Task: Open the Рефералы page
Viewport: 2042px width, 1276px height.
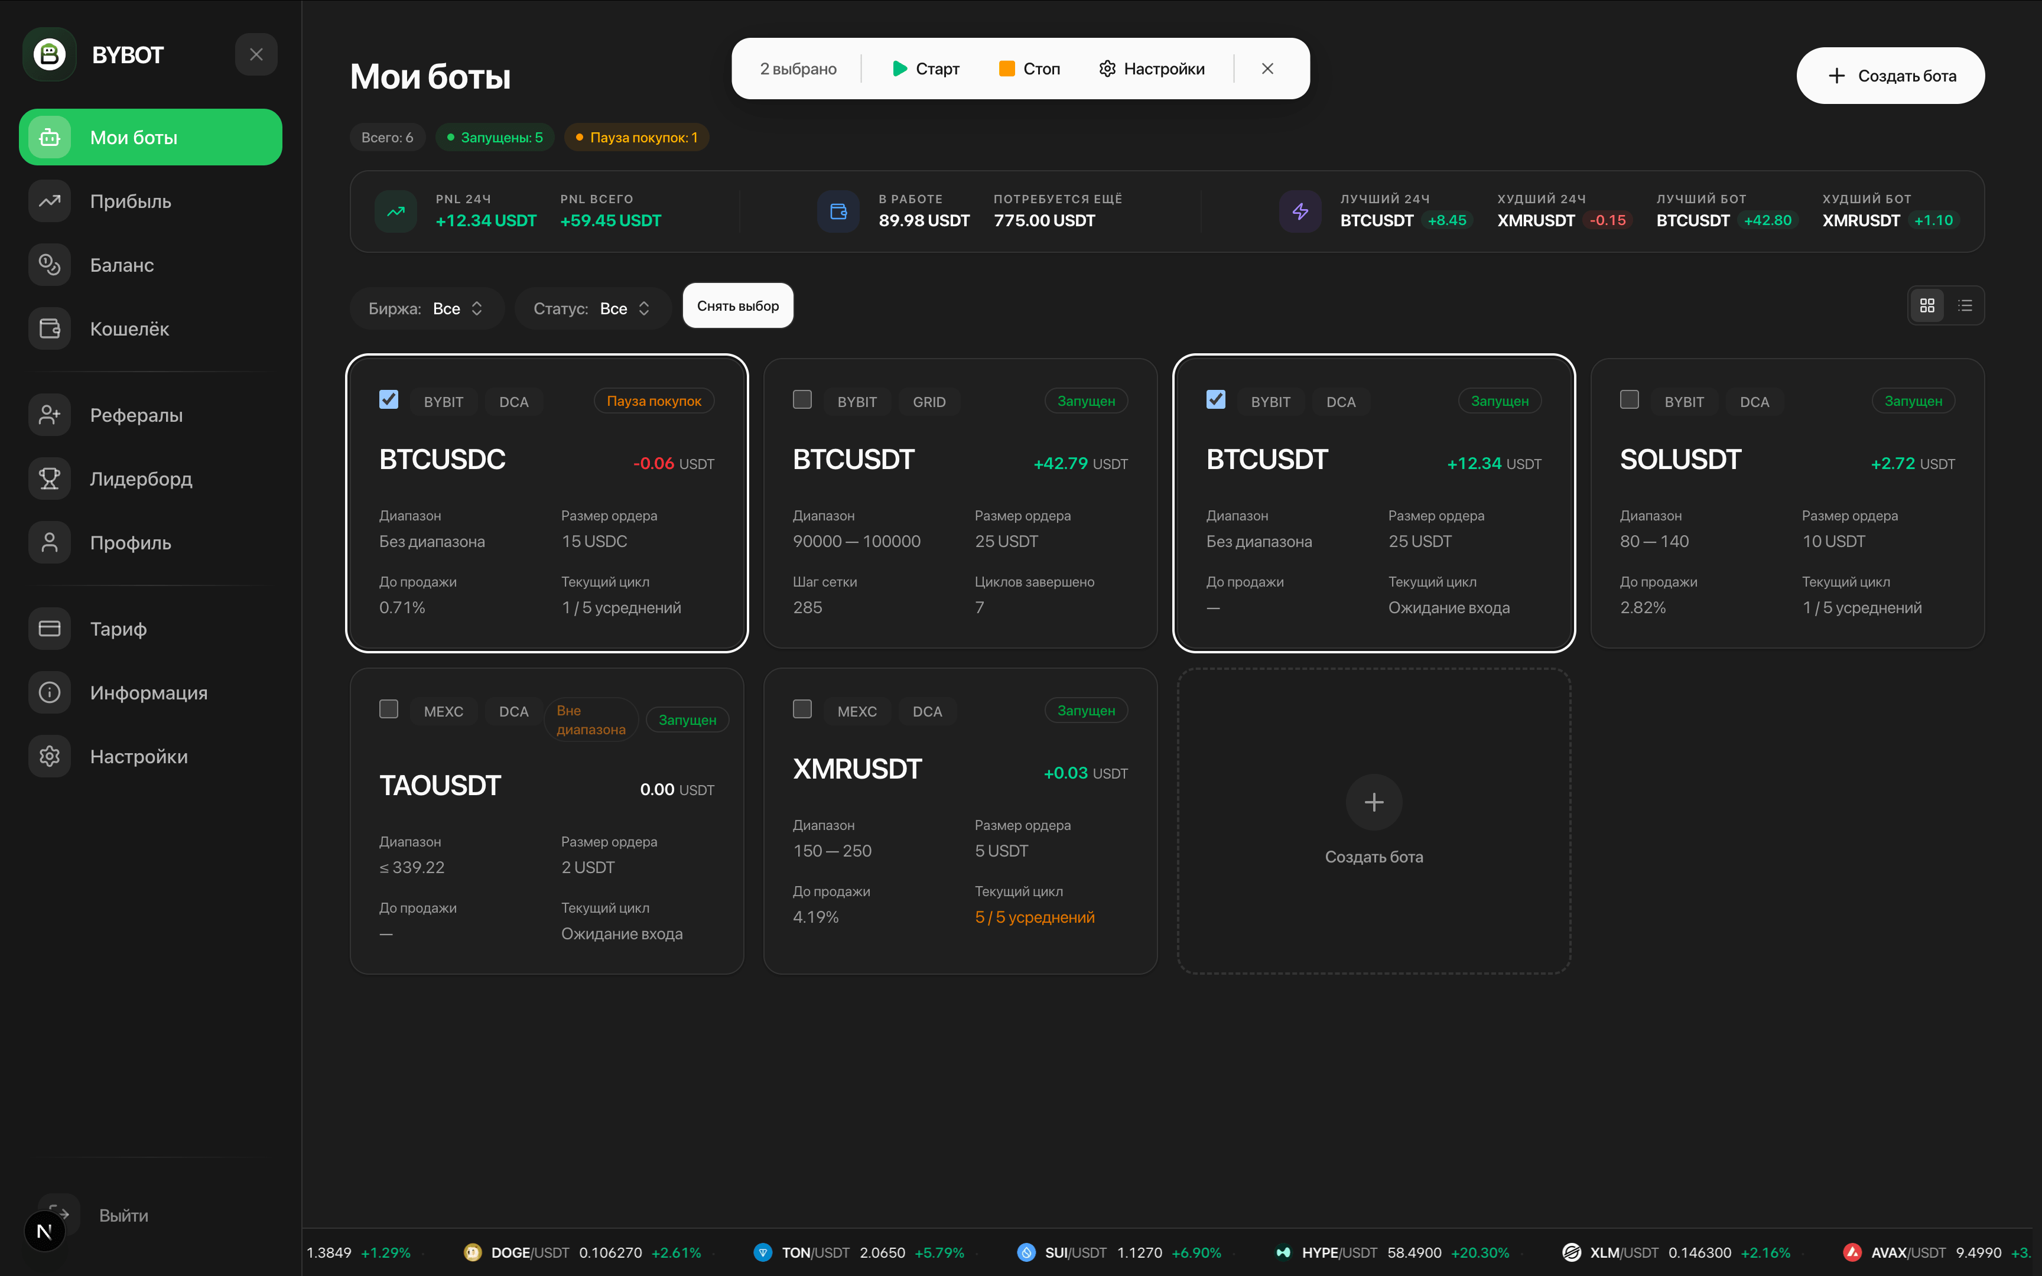Action: [150, 415]
